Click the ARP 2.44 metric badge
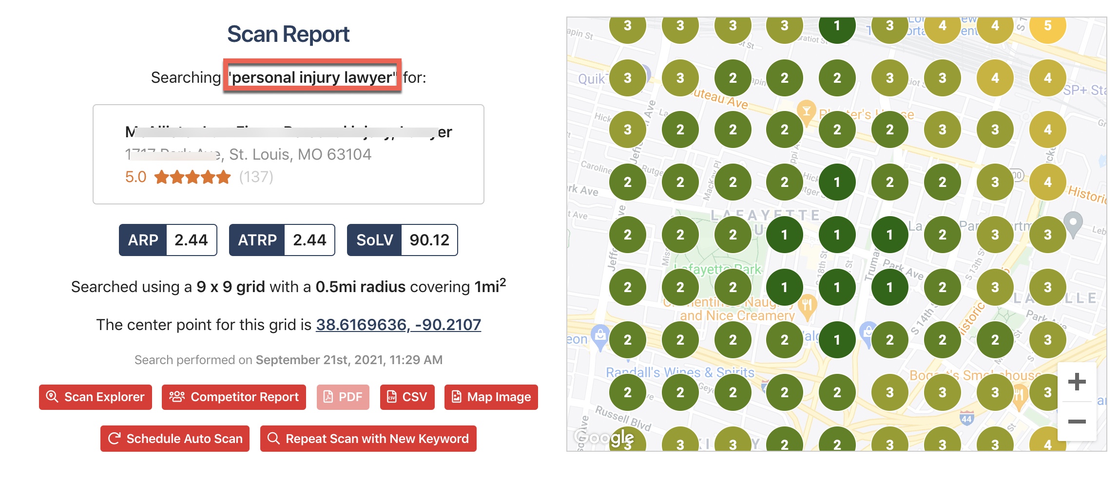Viewport: 1119px width, 479px height. click(x=168, y=240)
